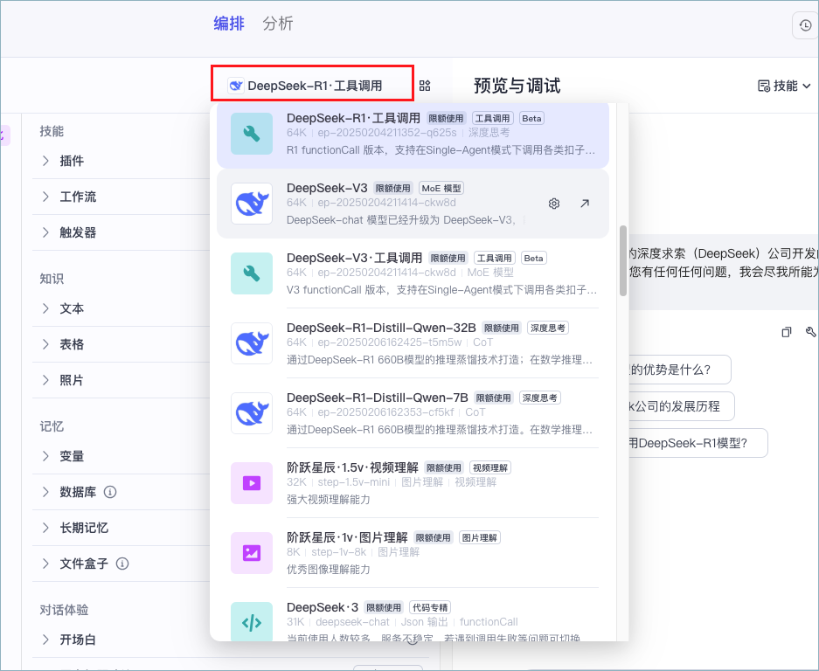This screenshot has height=671, width=819.
Task: Select the DeepSeek-V3 model option
Action: [413, 204]
